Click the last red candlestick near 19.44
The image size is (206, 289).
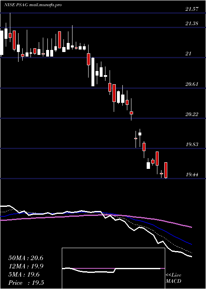[166, 170]
